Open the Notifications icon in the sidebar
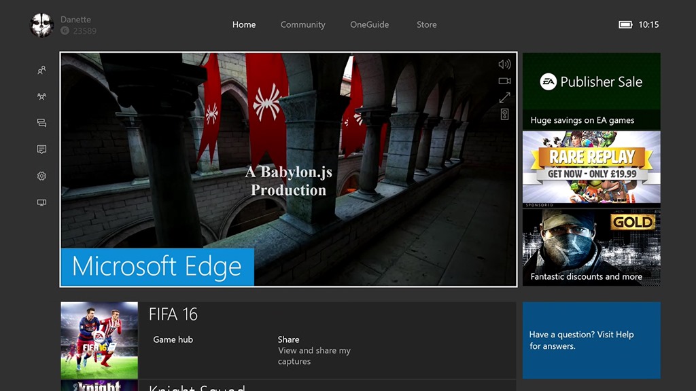 point(41,149)
